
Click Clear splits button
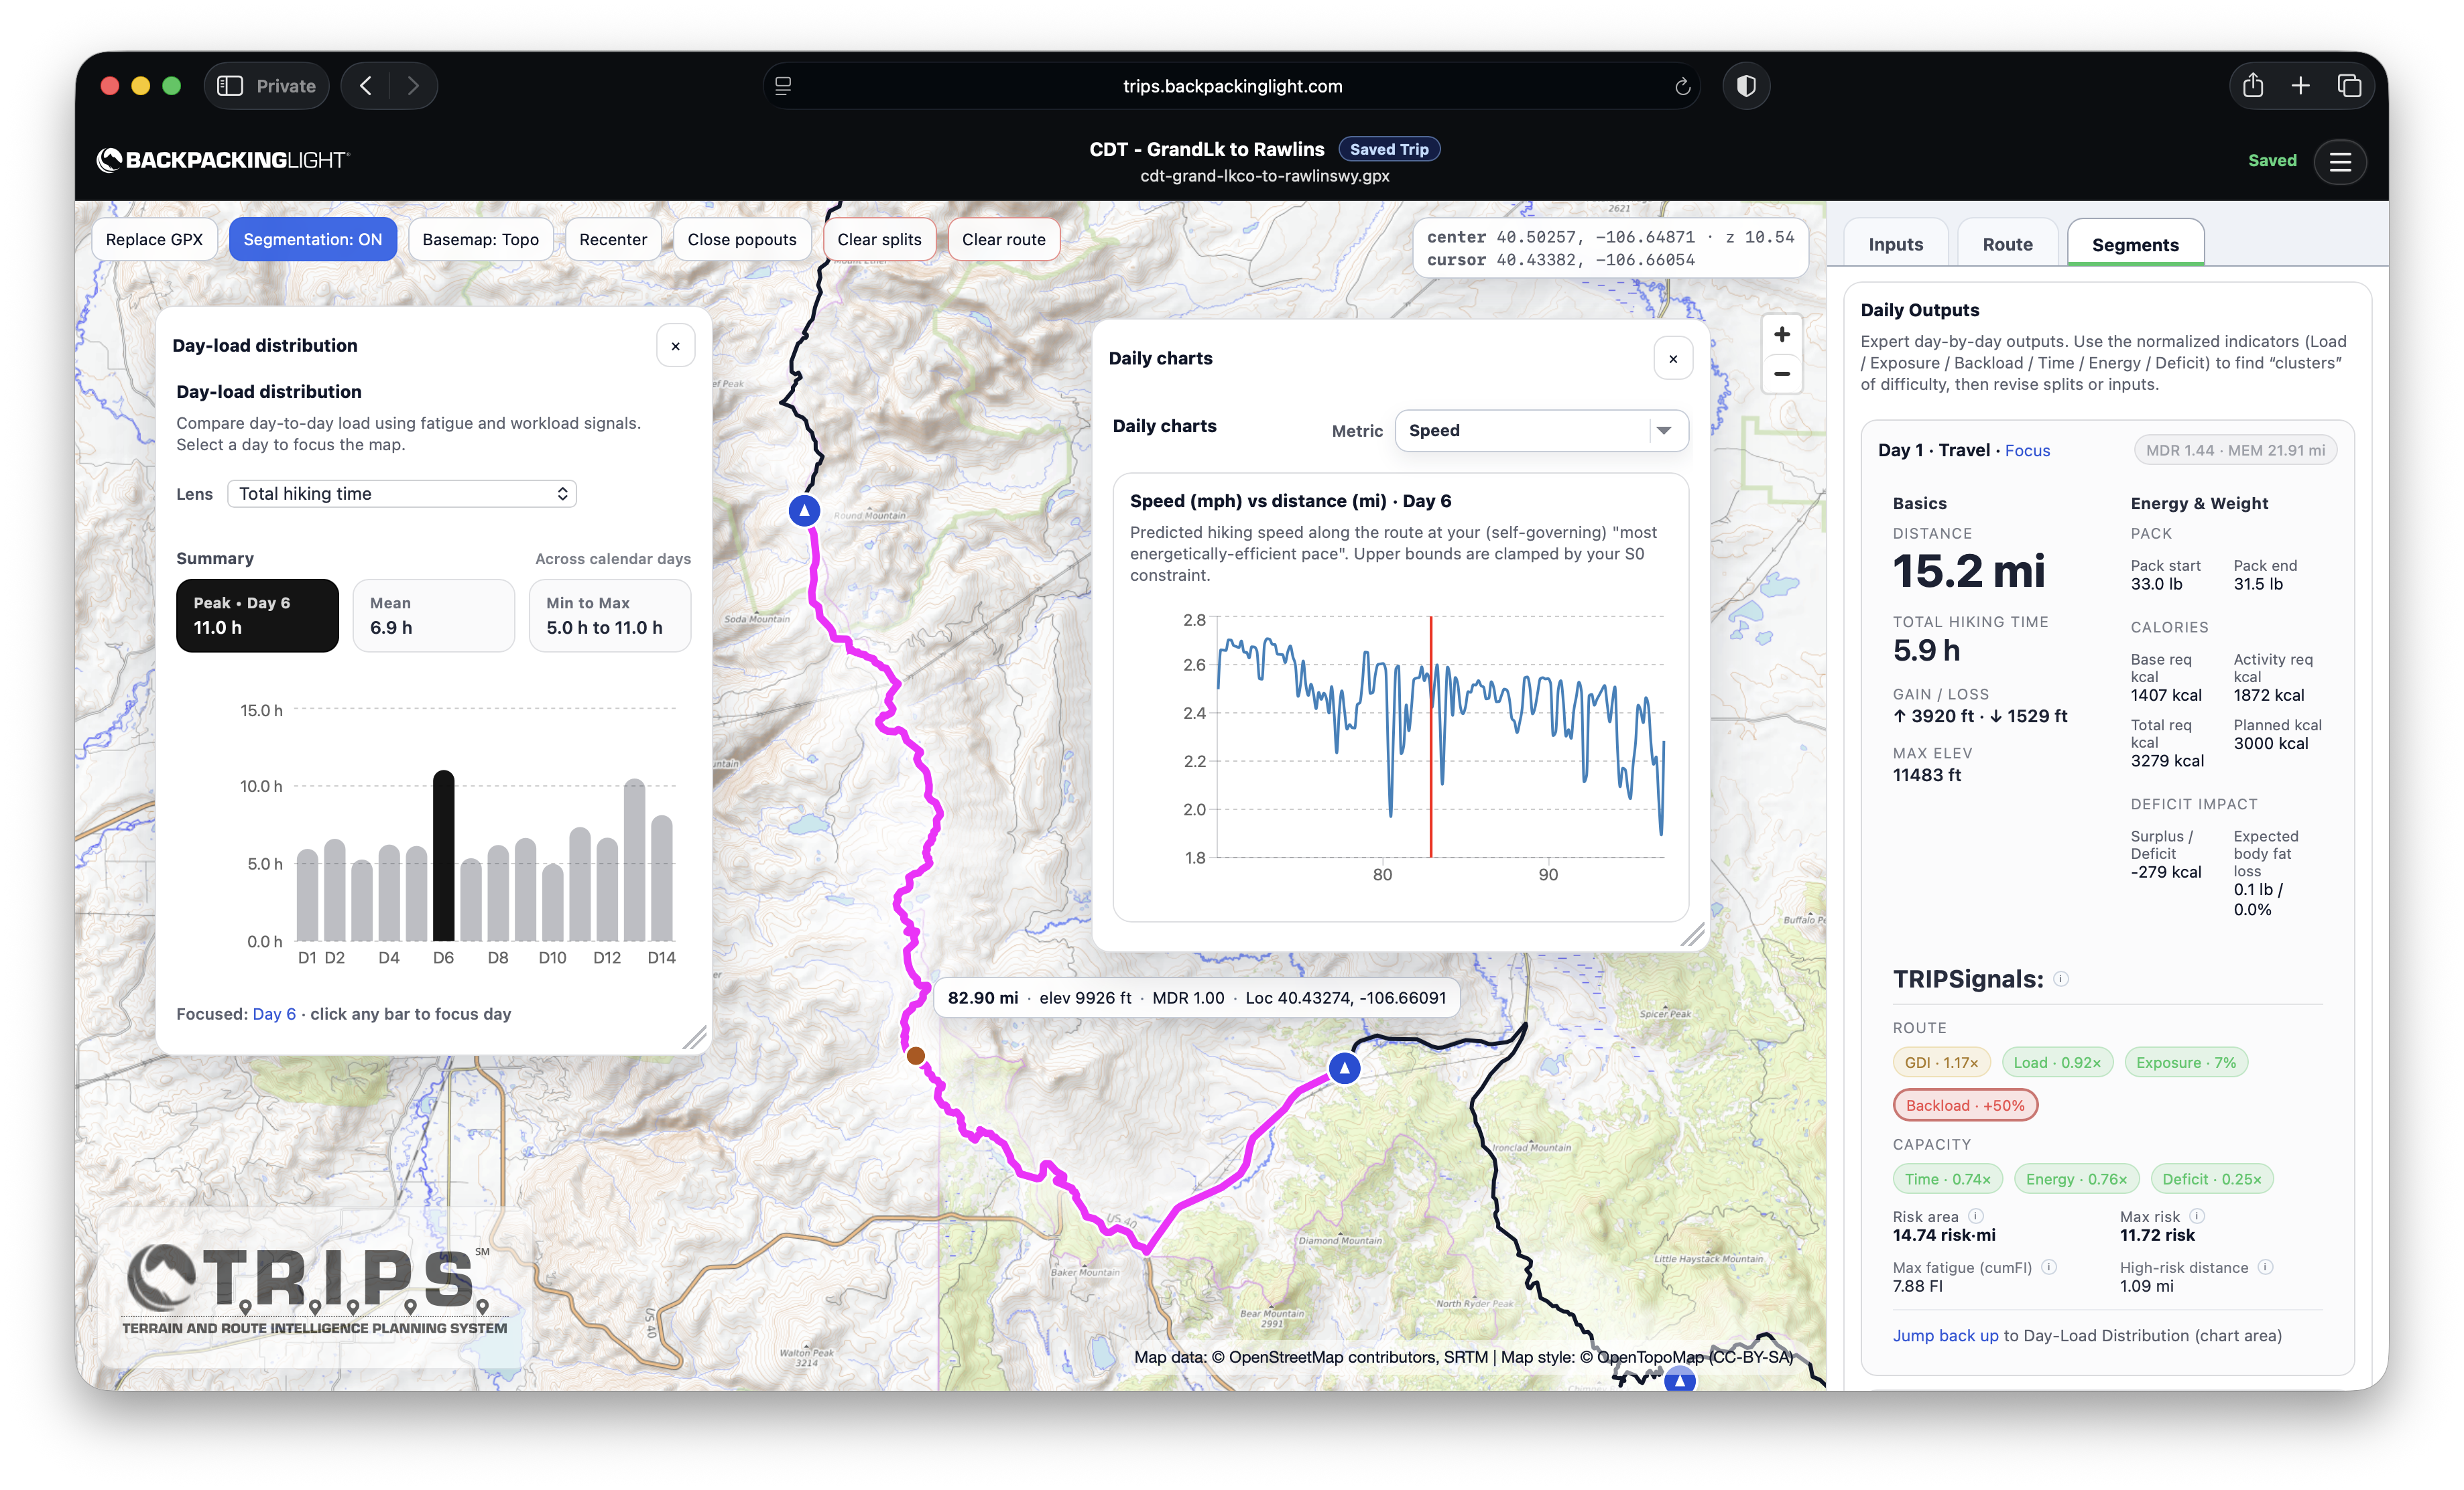point(879,240)
